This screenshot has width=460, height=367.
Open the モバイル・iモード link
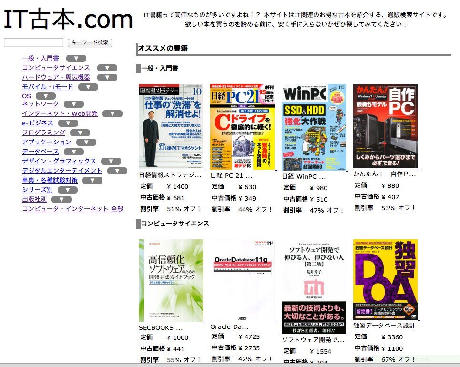pos(48,87)
